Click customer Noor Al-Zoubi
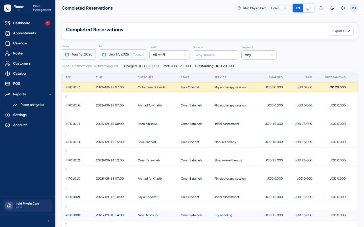364x227 pixels. (x=148, y=215)
